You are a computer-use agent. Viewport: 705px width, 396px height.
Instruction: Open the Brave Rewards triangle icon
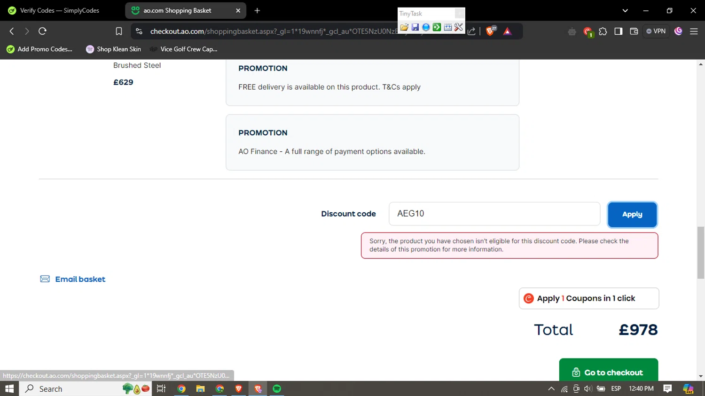[x=507, y=31]
